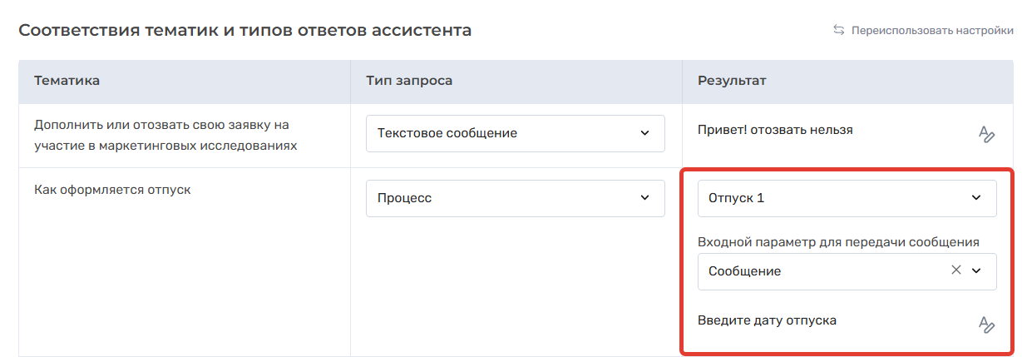Click the reuse settings arrows icon
The height and width of the screenshot is (357, 1022).
point(839,30)
